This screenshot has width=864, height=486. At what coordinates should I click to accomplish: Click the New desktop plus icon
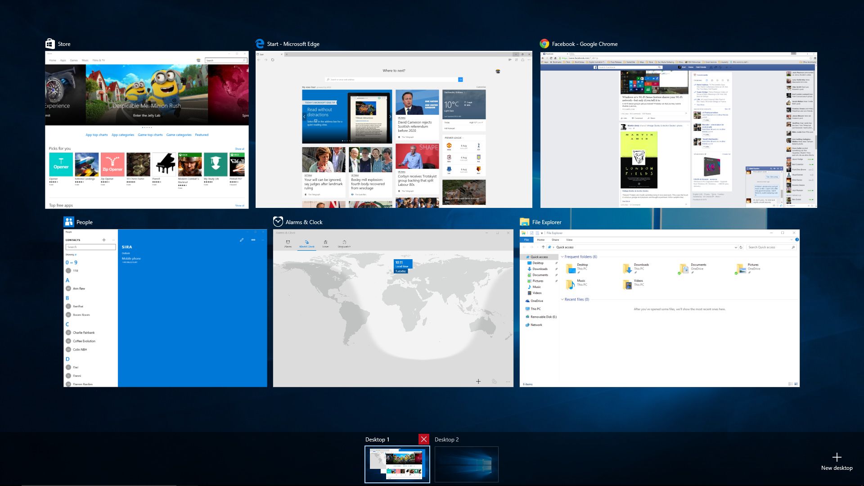[837, 457]
